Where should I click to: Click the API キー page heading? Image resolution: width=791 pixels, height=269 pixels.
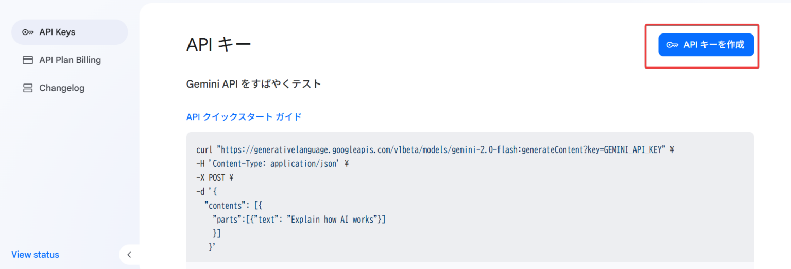[218, 45]
